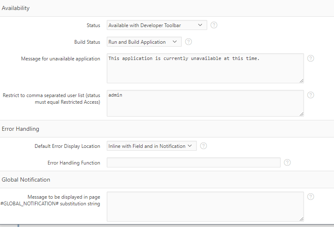Click into the unavailable application message textarea
This screenshot has width=334, height=227.
205,68
